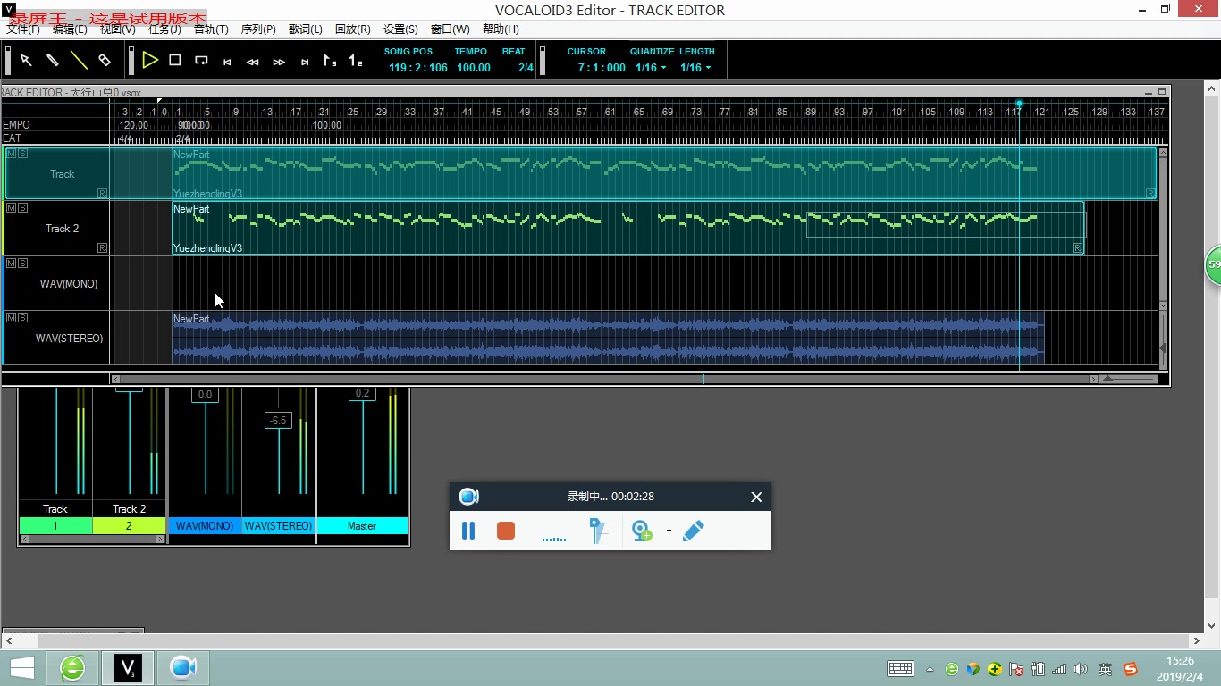Click the measure 65 ruler marker
The image size is (1221, 686).
click(639, 112)
